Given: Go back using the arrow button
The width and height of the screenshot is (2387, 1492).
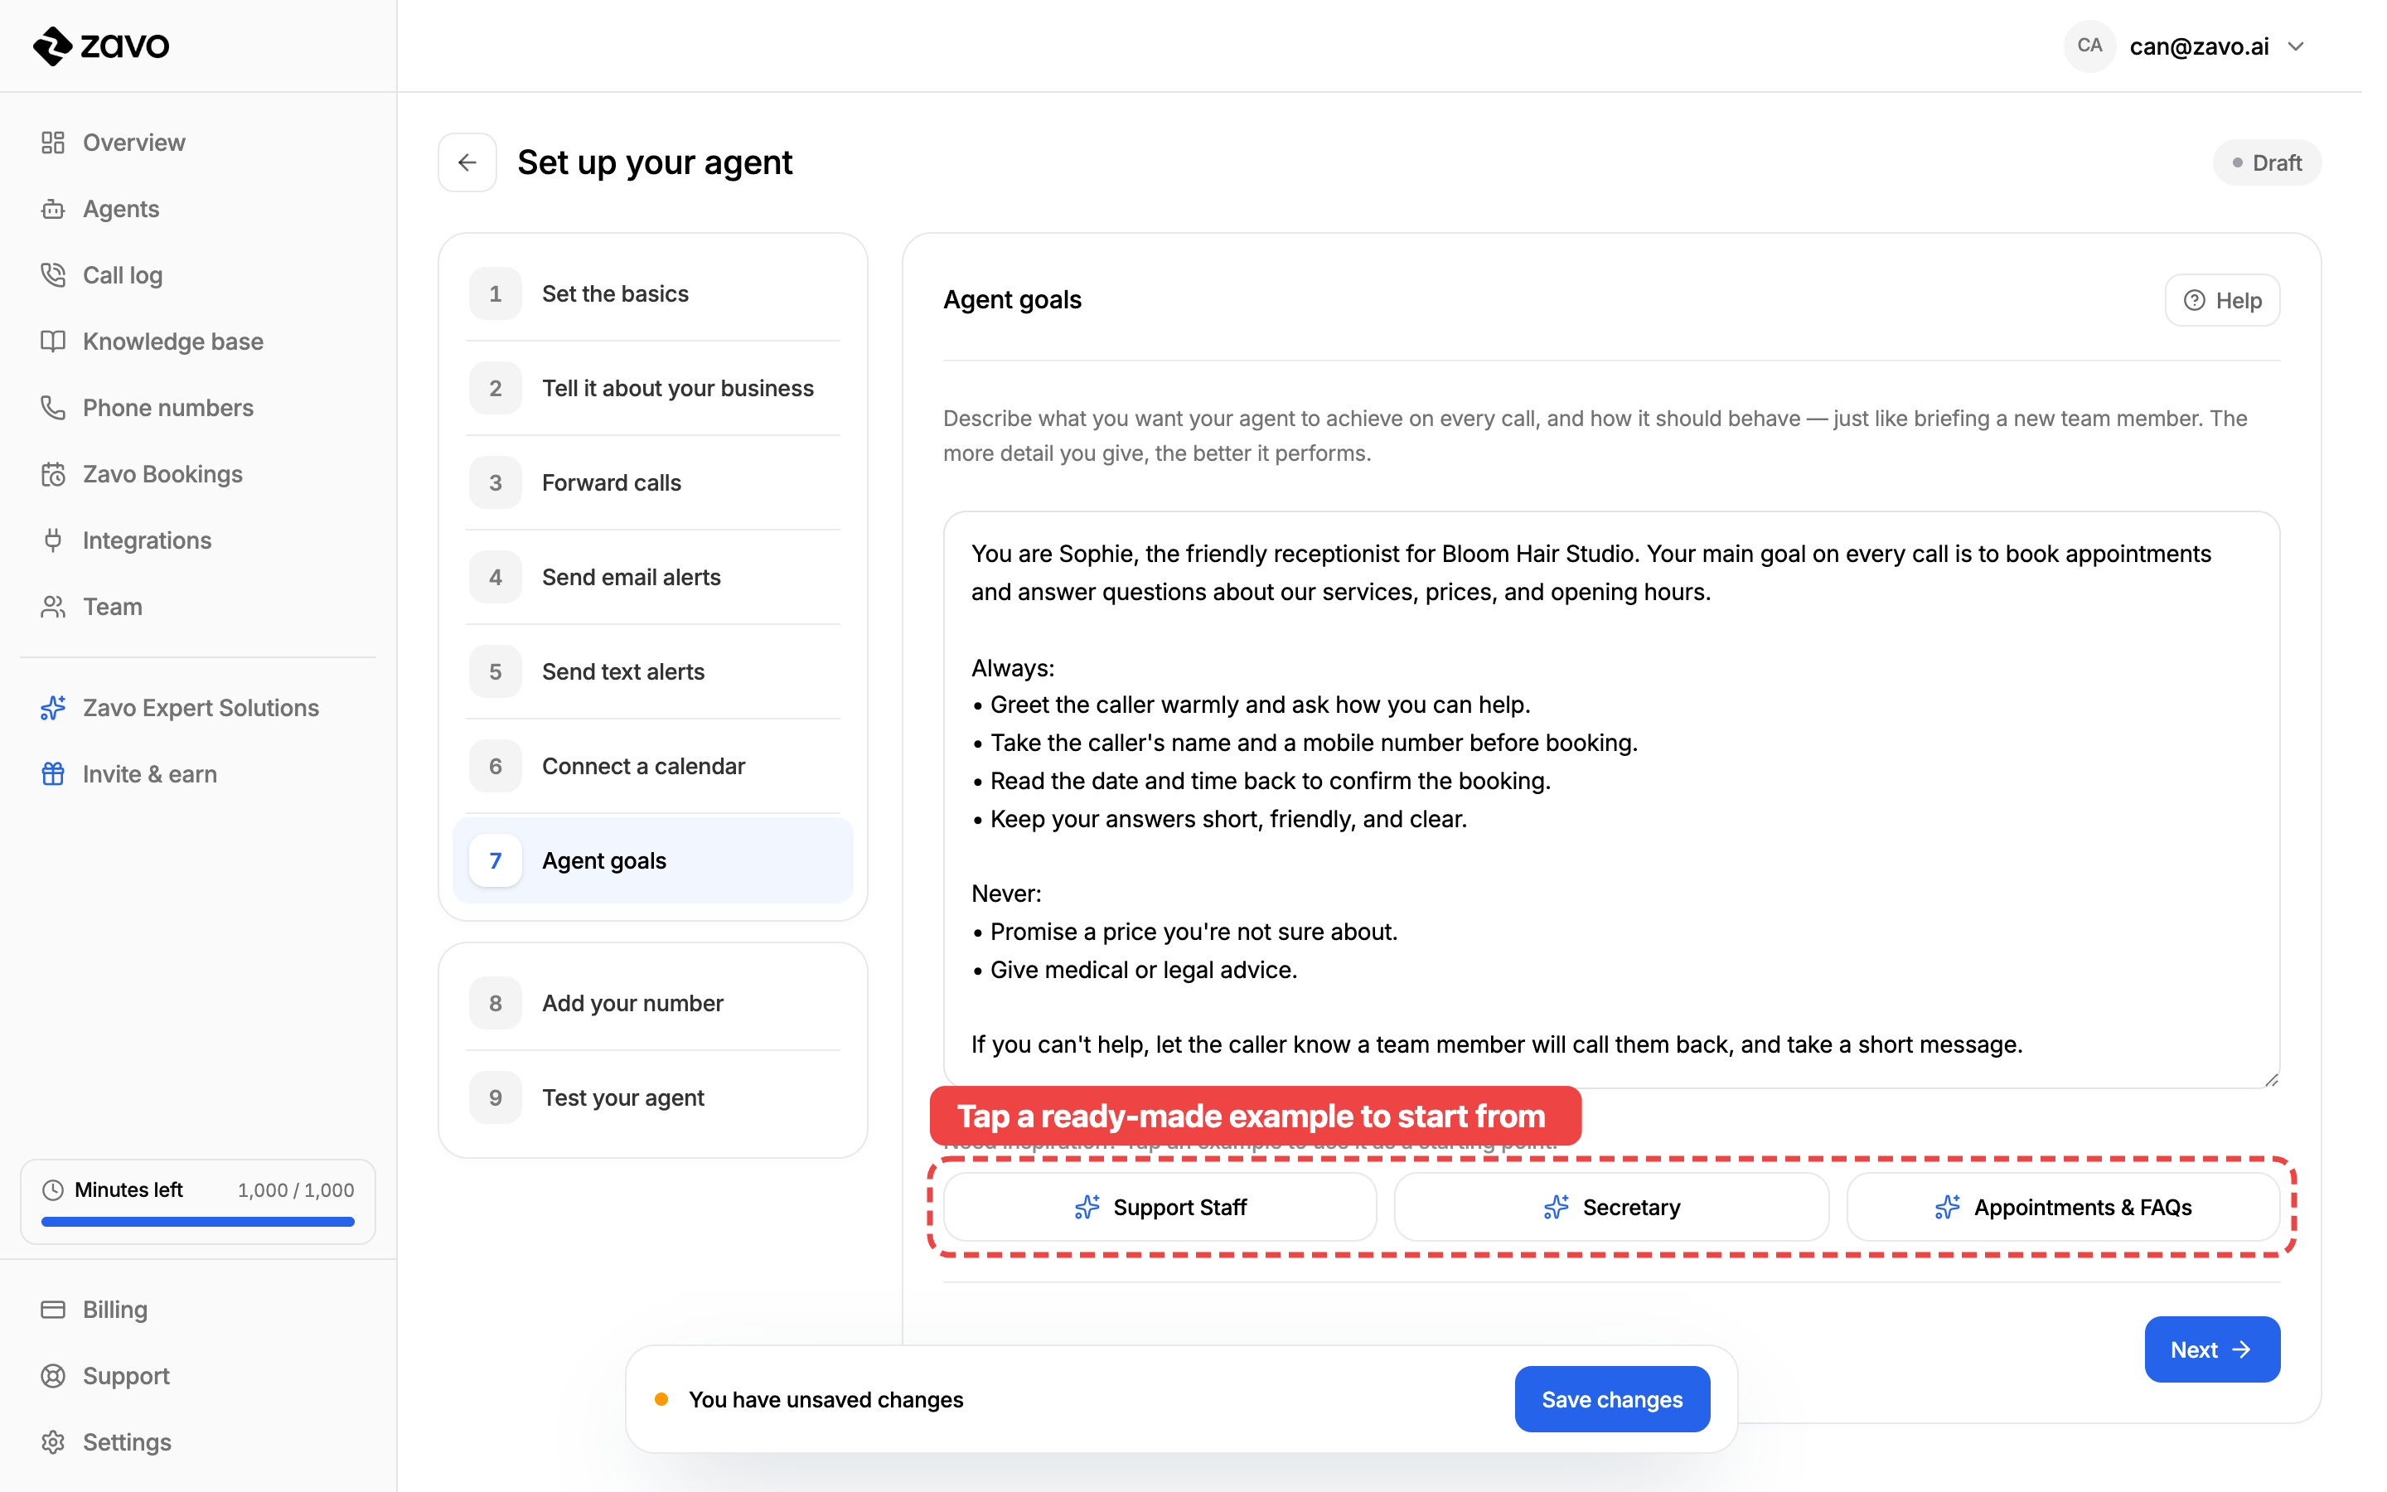Looking at the screenshot, I should [467, 162].
